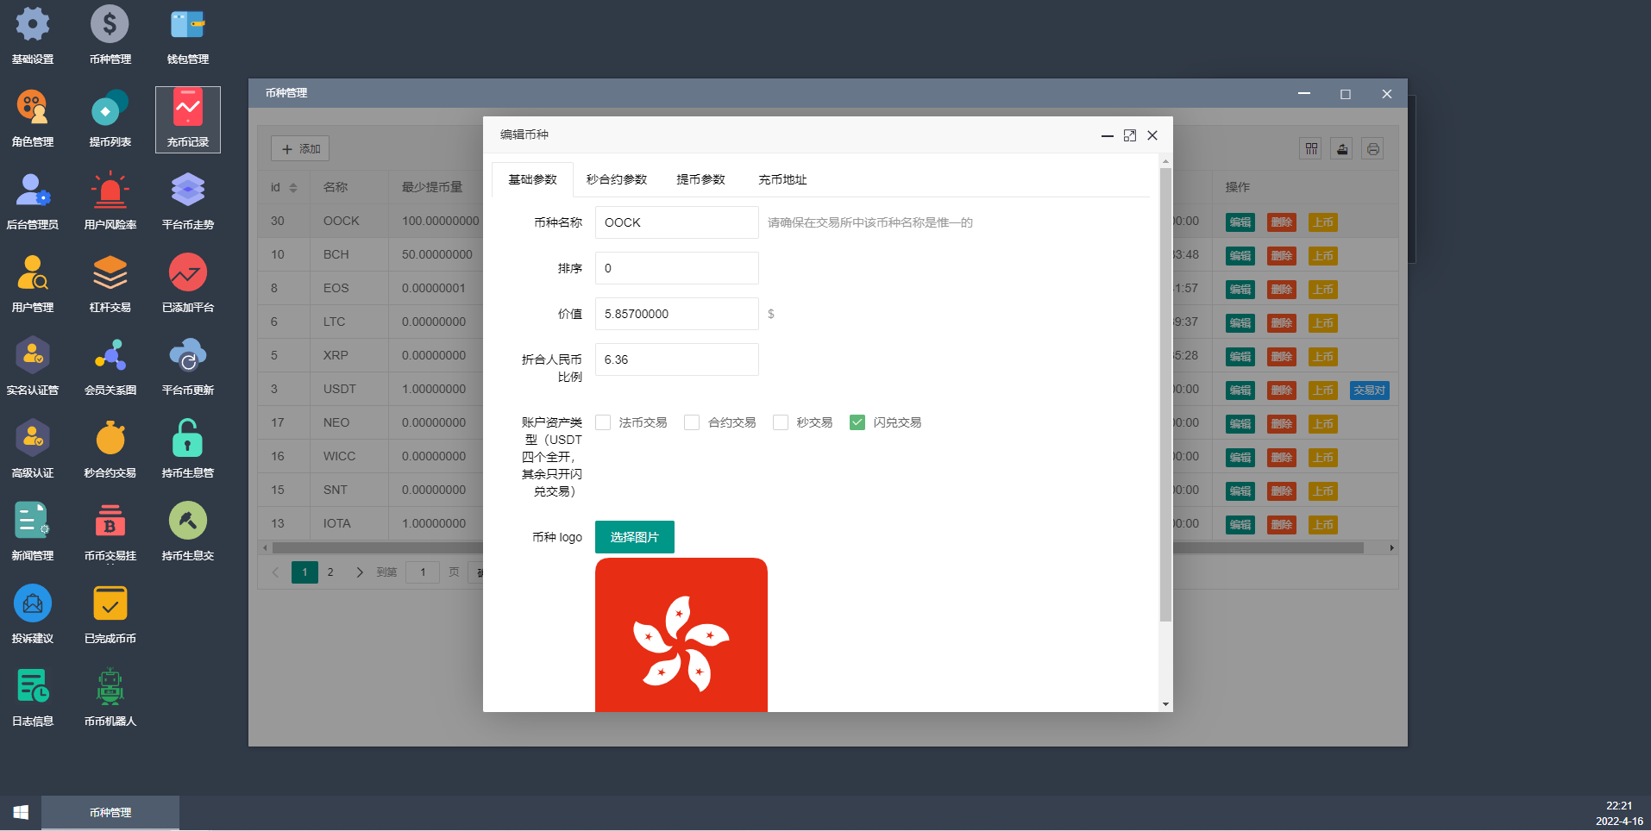Uncheck the 闪兑交易 option
This screenshot has width=1651, height=831.
coord(857,422)
